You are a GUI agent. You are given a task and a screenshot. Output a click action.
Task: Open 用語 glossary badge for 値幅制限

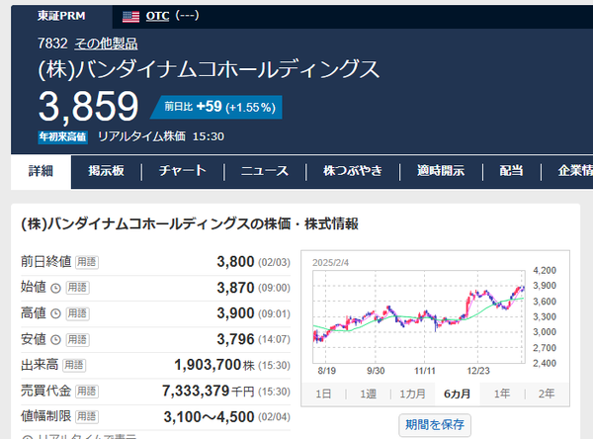[x=87, y=416]
